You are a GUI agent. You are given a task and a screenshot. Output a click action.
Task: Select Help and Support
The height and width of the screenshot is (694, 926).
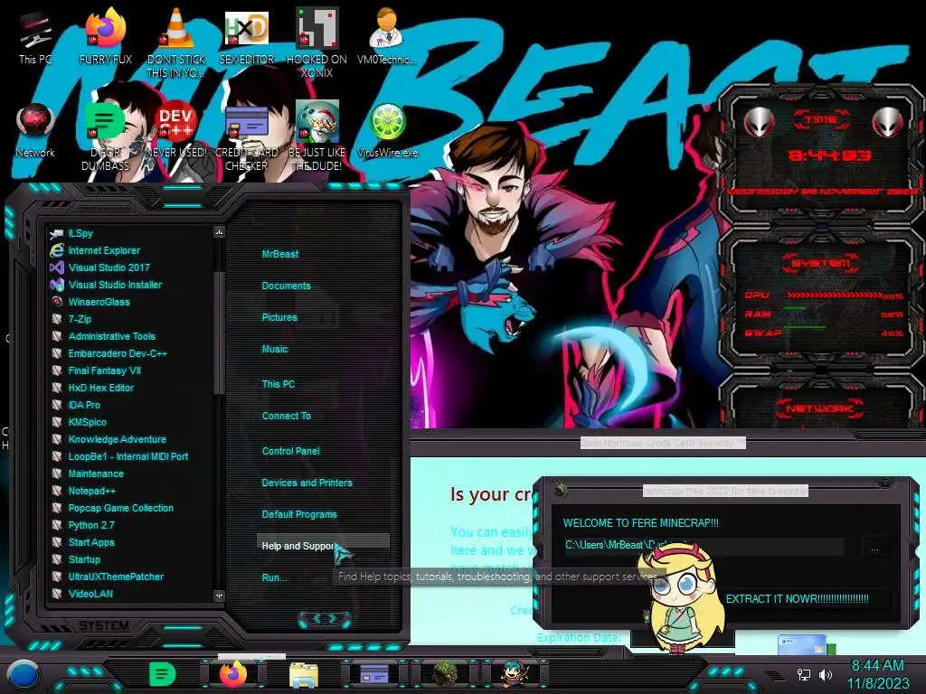(x=323, y=546)
